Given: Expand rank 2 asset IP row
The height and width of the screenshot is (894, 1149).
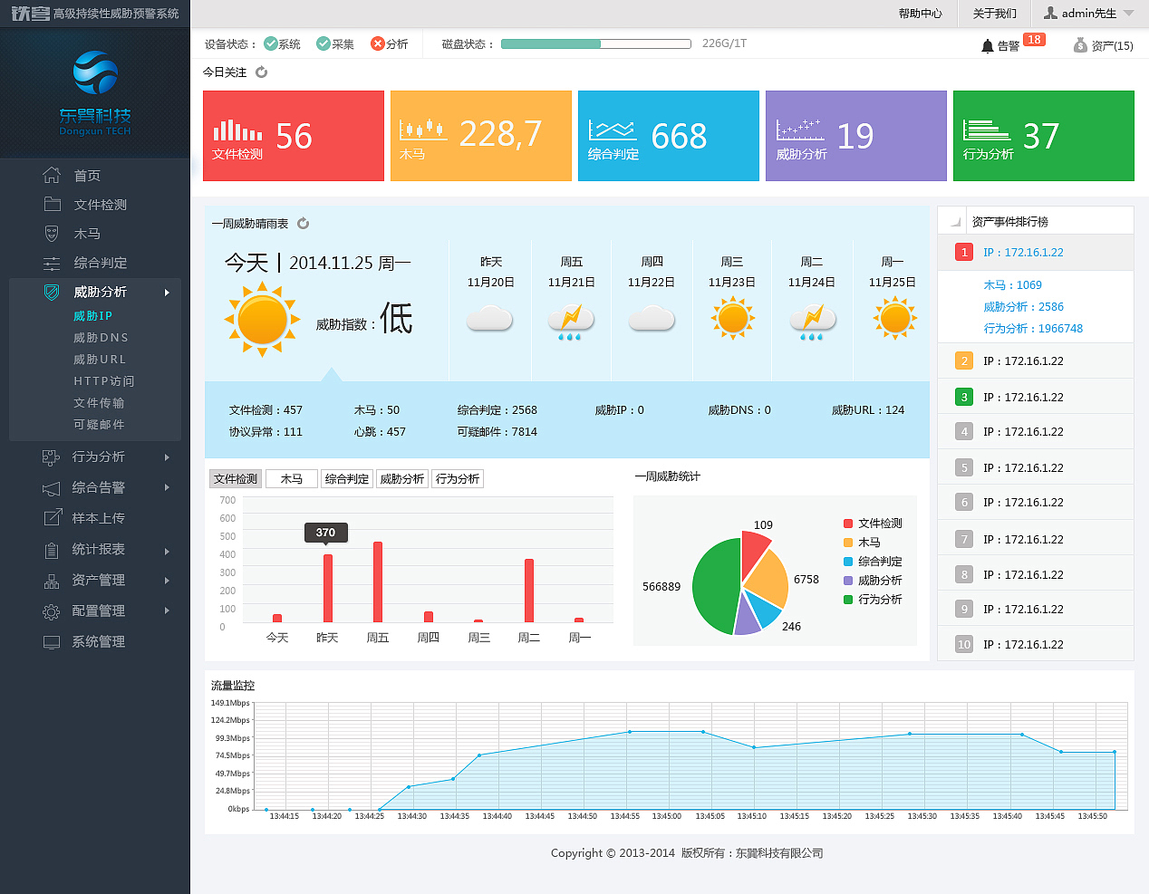Looking at the screenshot, I should [1036, 360].
